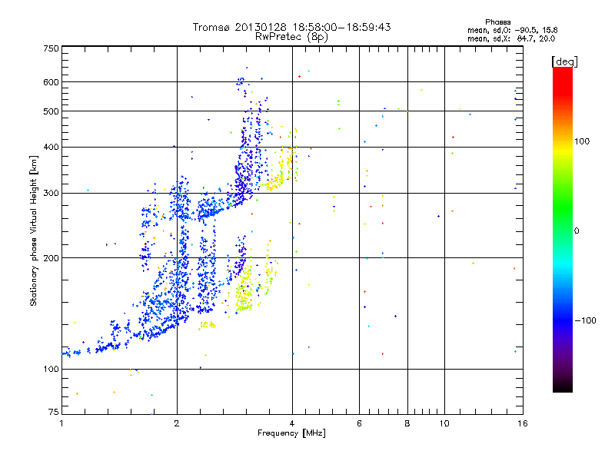
Task: Click the colorbar '100' tick label
Action: tap(582, 141)
